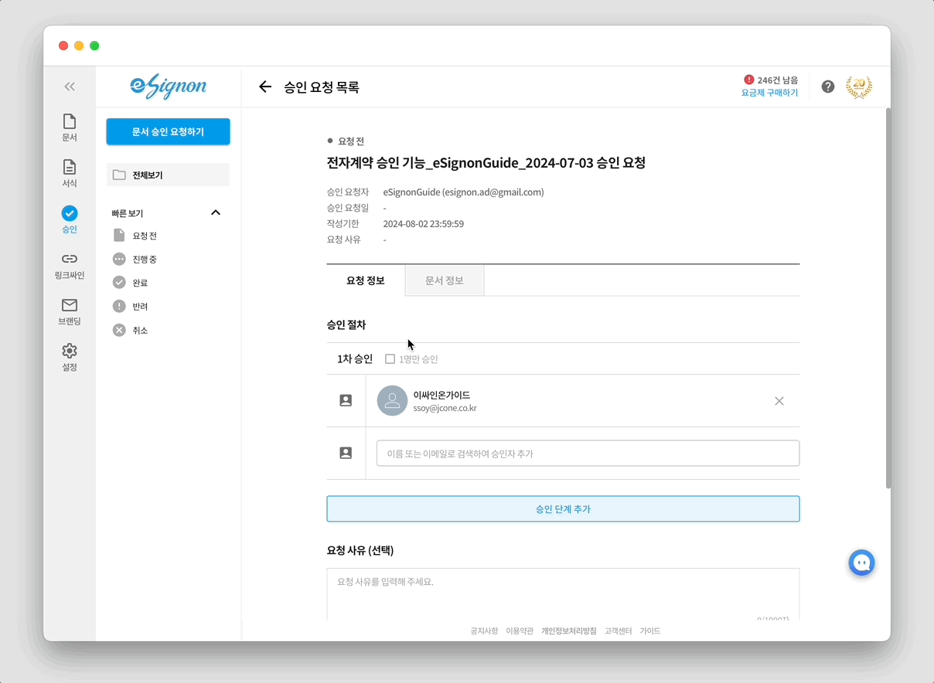Open the 링크싸인 section

70,266
